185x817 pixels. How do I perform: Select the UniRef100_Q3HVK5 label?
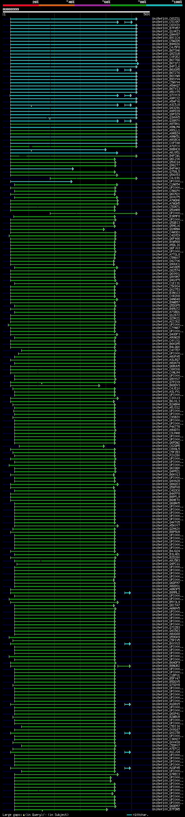click(166, 117)
